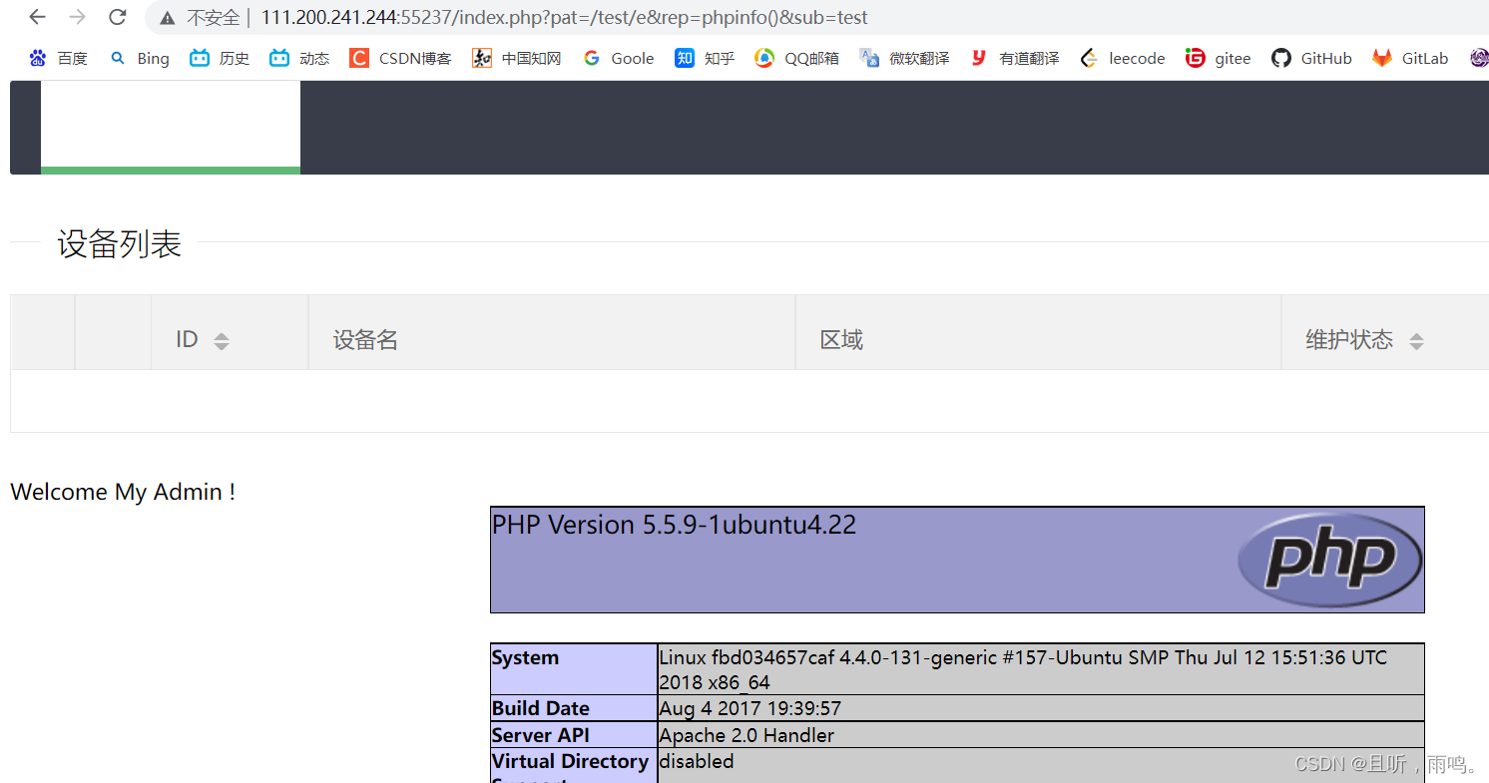Click the php logo image
1489x783 pixels.
(x=1330, y=559)
